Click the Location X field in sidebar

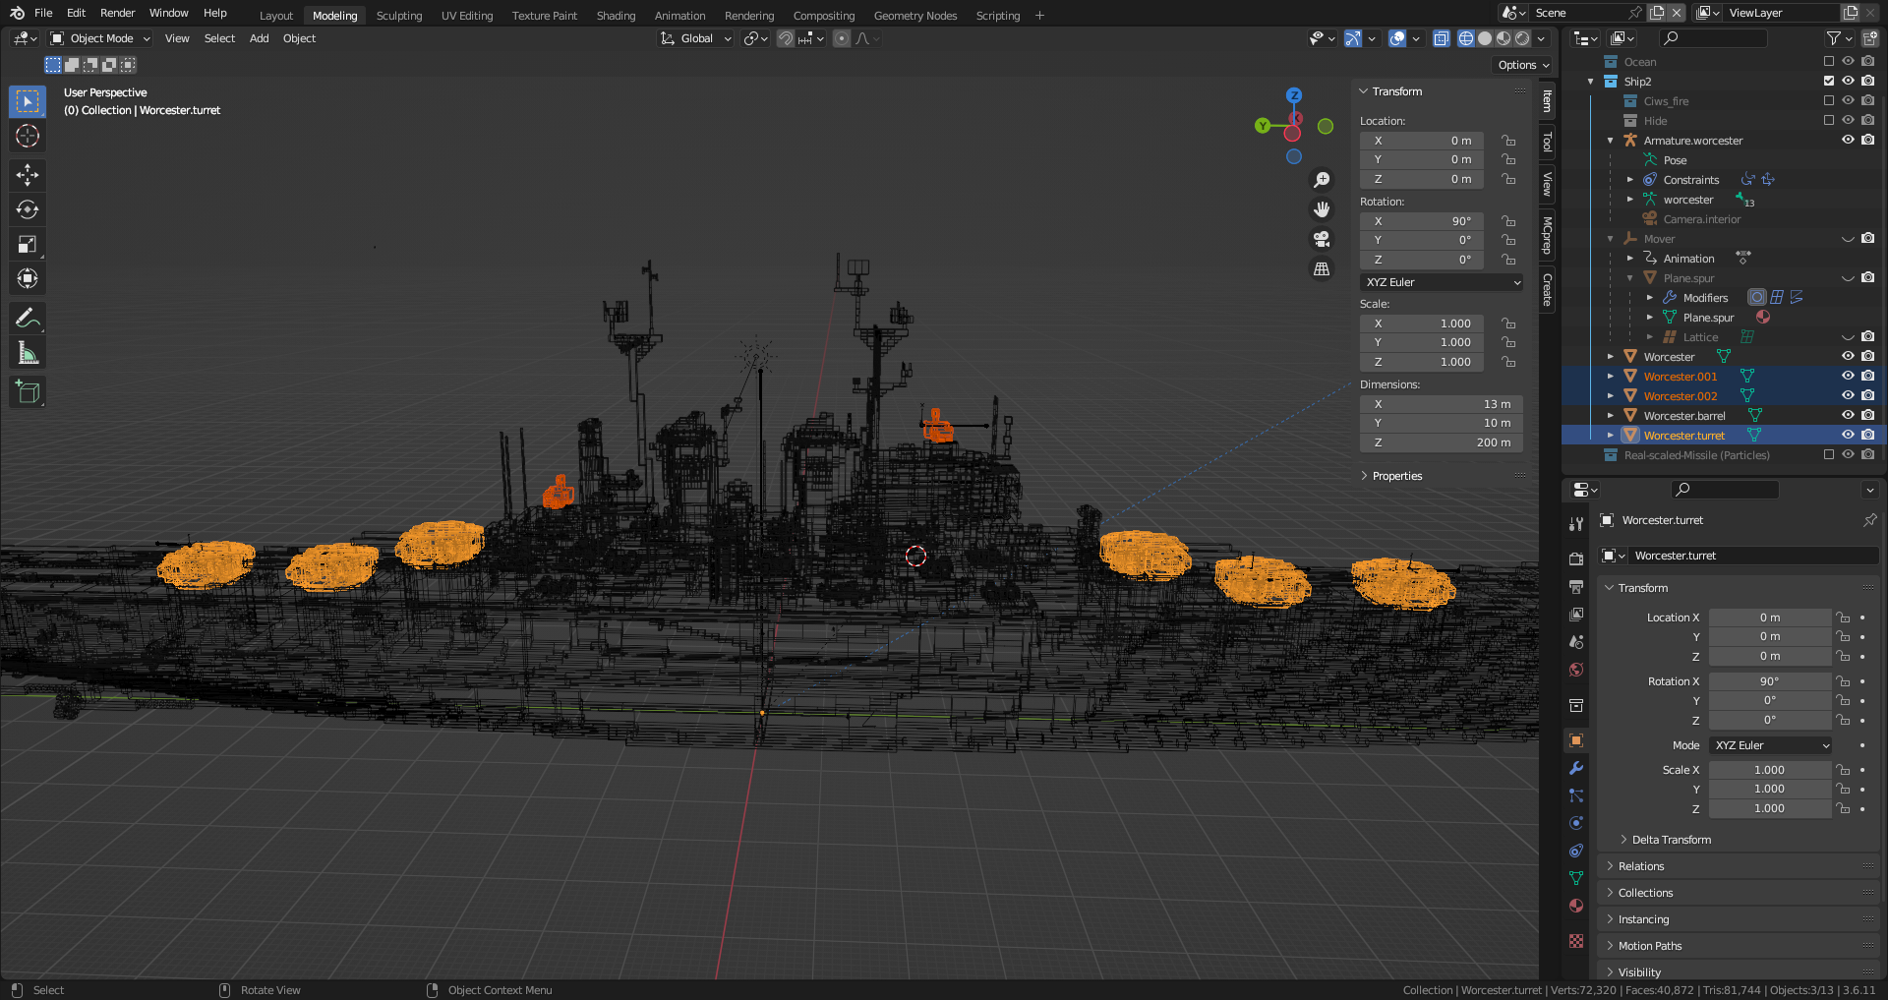tap(1422, 141)
